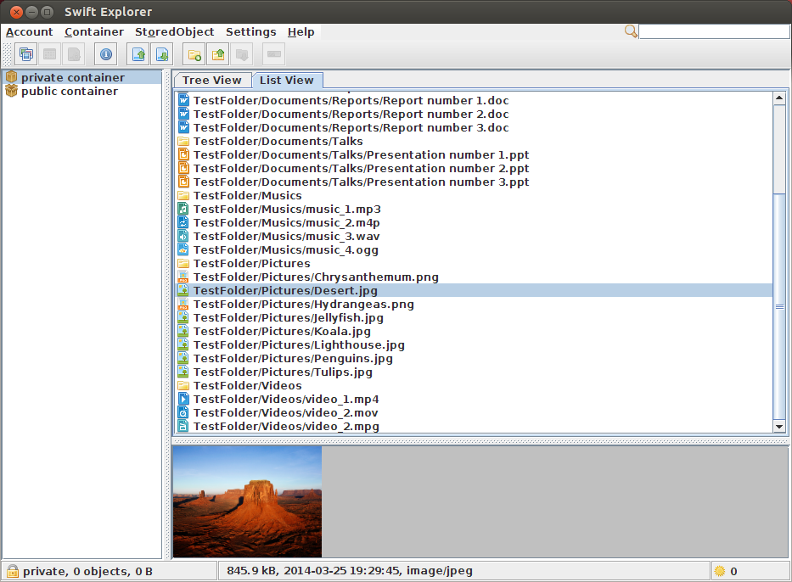This screenshot has height=582, width=792.
Task: Switch to the Tree View tab
Action: click(x=211, y=80)
